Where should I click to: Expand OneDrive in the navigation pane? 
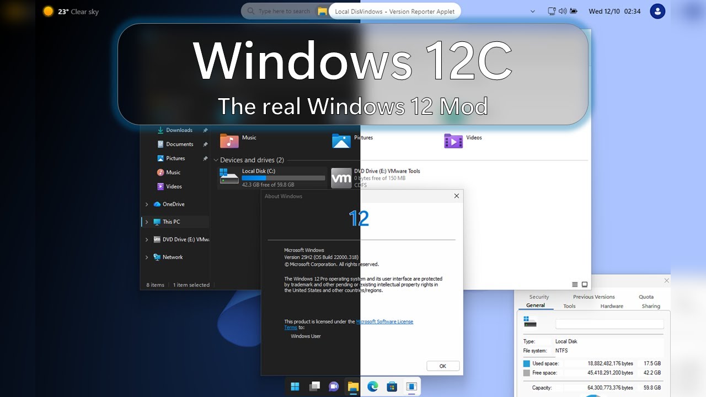coord(147,204)
